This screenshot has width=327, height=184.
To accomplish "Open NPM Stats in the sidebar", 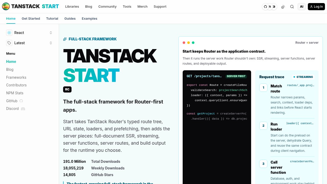I will pos(15,93).
